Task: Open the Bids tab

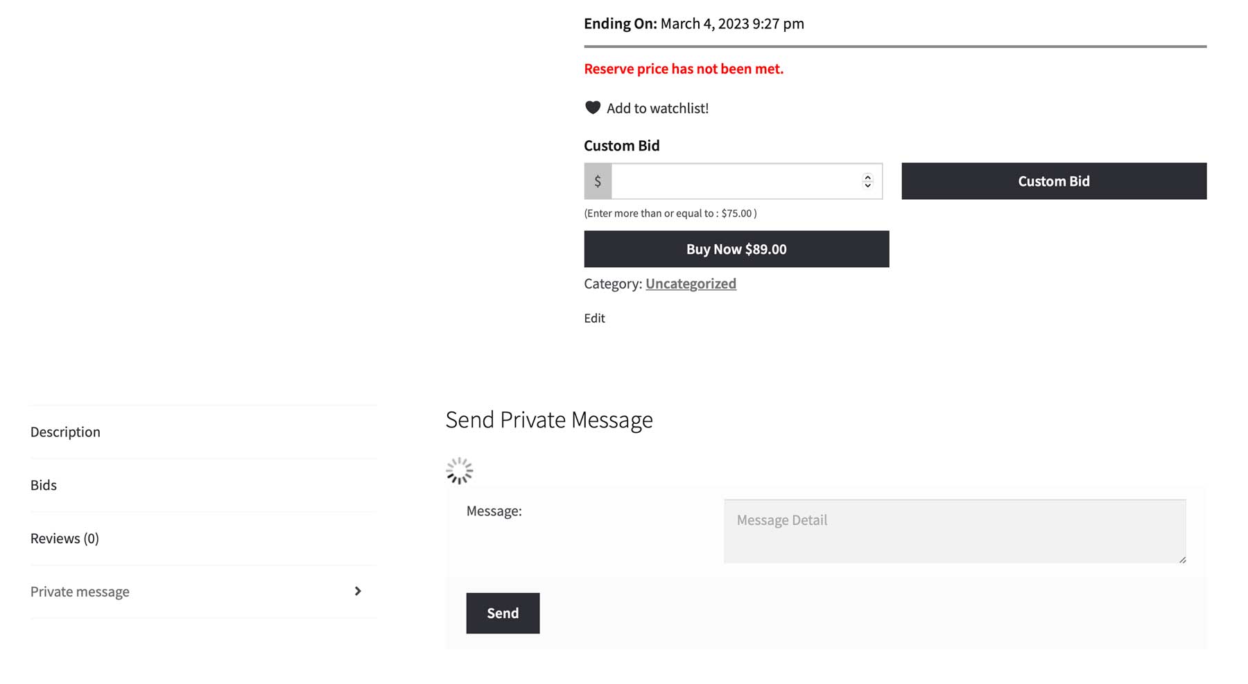Action: [44, 484]
